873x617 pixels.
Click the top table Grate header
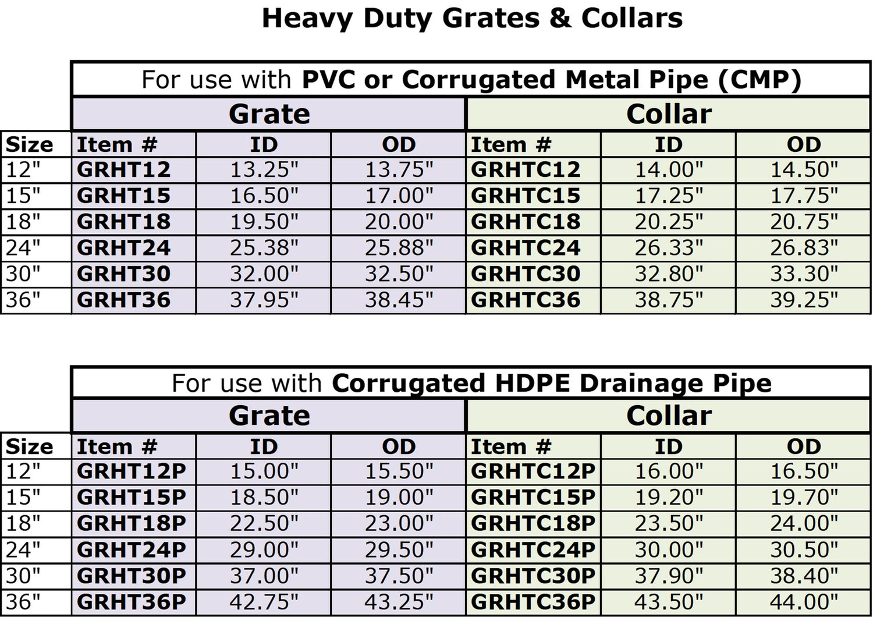point(268,114)
